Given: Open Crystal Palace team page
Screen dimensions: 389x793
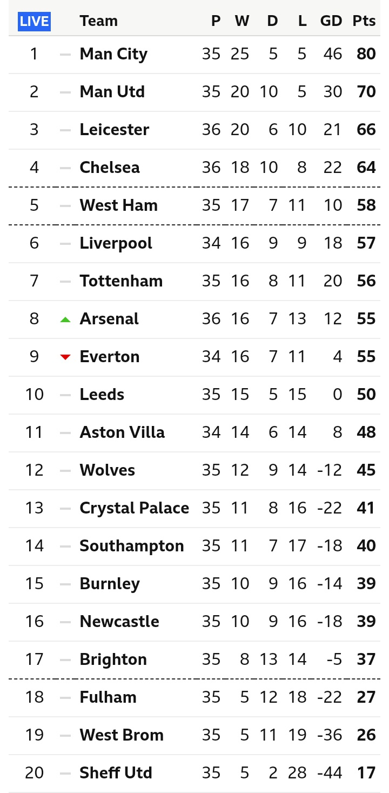Looking at the screenshot, I should [x=134, y=508].
